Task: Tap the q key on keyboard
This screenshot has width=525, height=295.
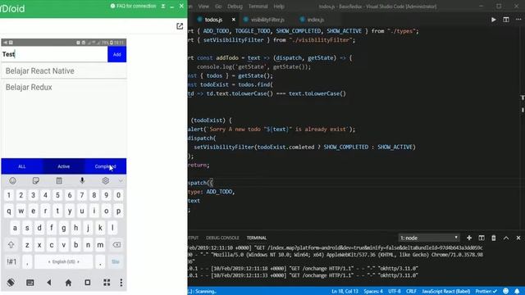Action: click(x=9, y=211)
